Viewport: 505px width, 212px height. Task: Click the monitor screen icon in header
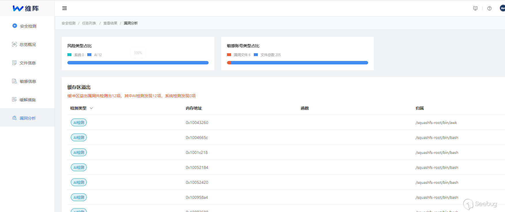(475, 8)
